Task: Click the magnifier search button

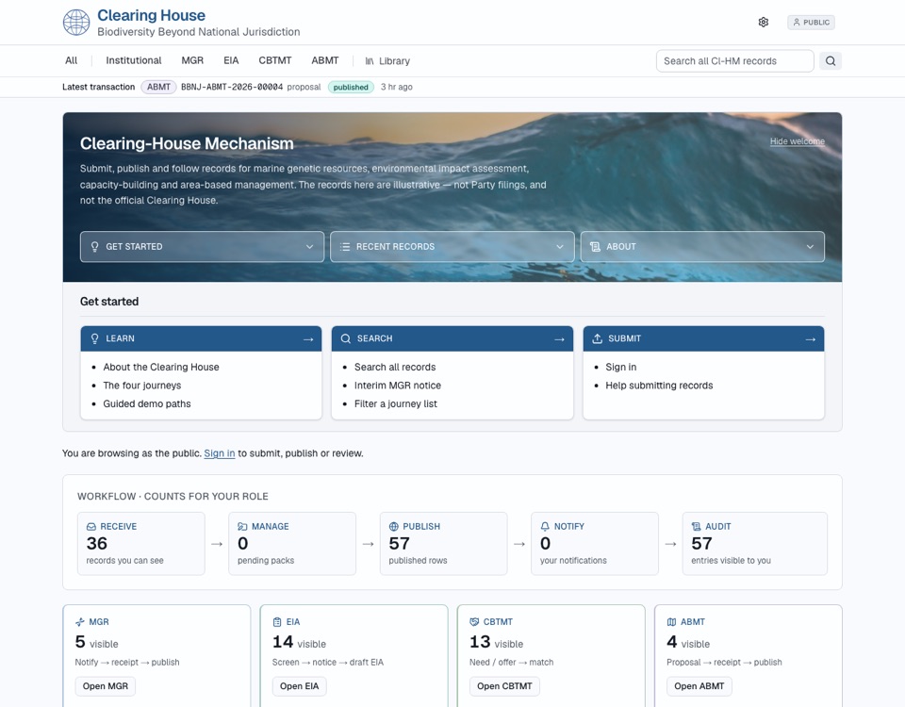Action: (830, 60)
